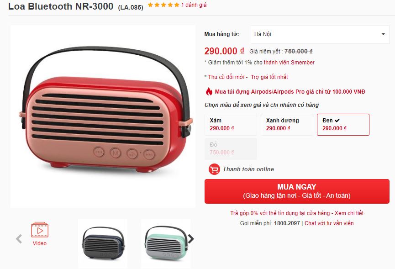
Task: Click the flame promotion icon
Action: [x=209, y=91]
